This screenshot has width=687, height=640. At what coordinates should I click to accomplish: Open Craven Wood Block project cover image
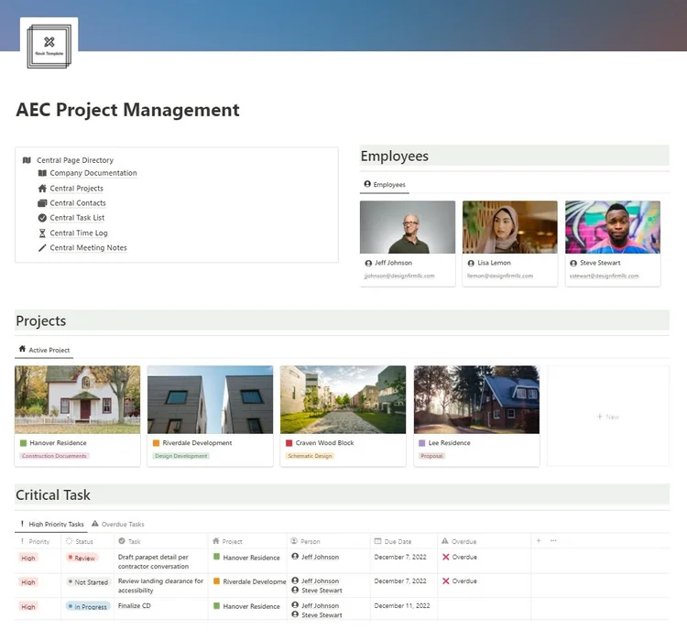343,399
